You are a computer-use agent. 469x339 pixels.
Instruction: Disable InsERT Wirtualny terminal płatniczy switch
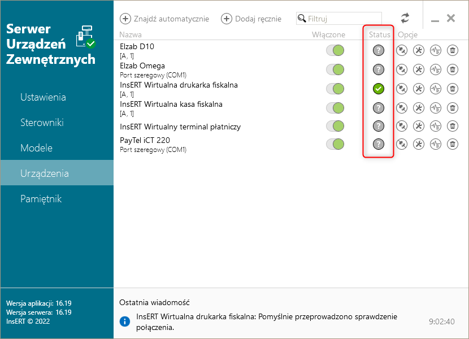335,126
